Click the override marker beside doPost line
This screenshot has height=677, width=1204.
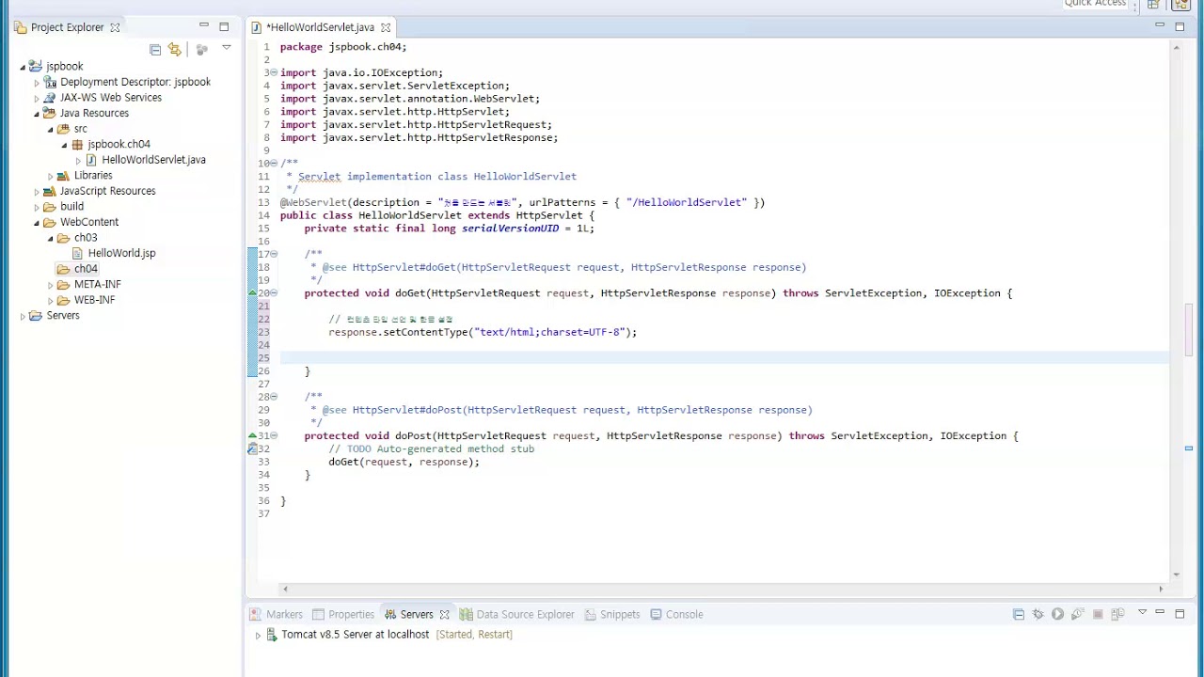tap(252, 436)
